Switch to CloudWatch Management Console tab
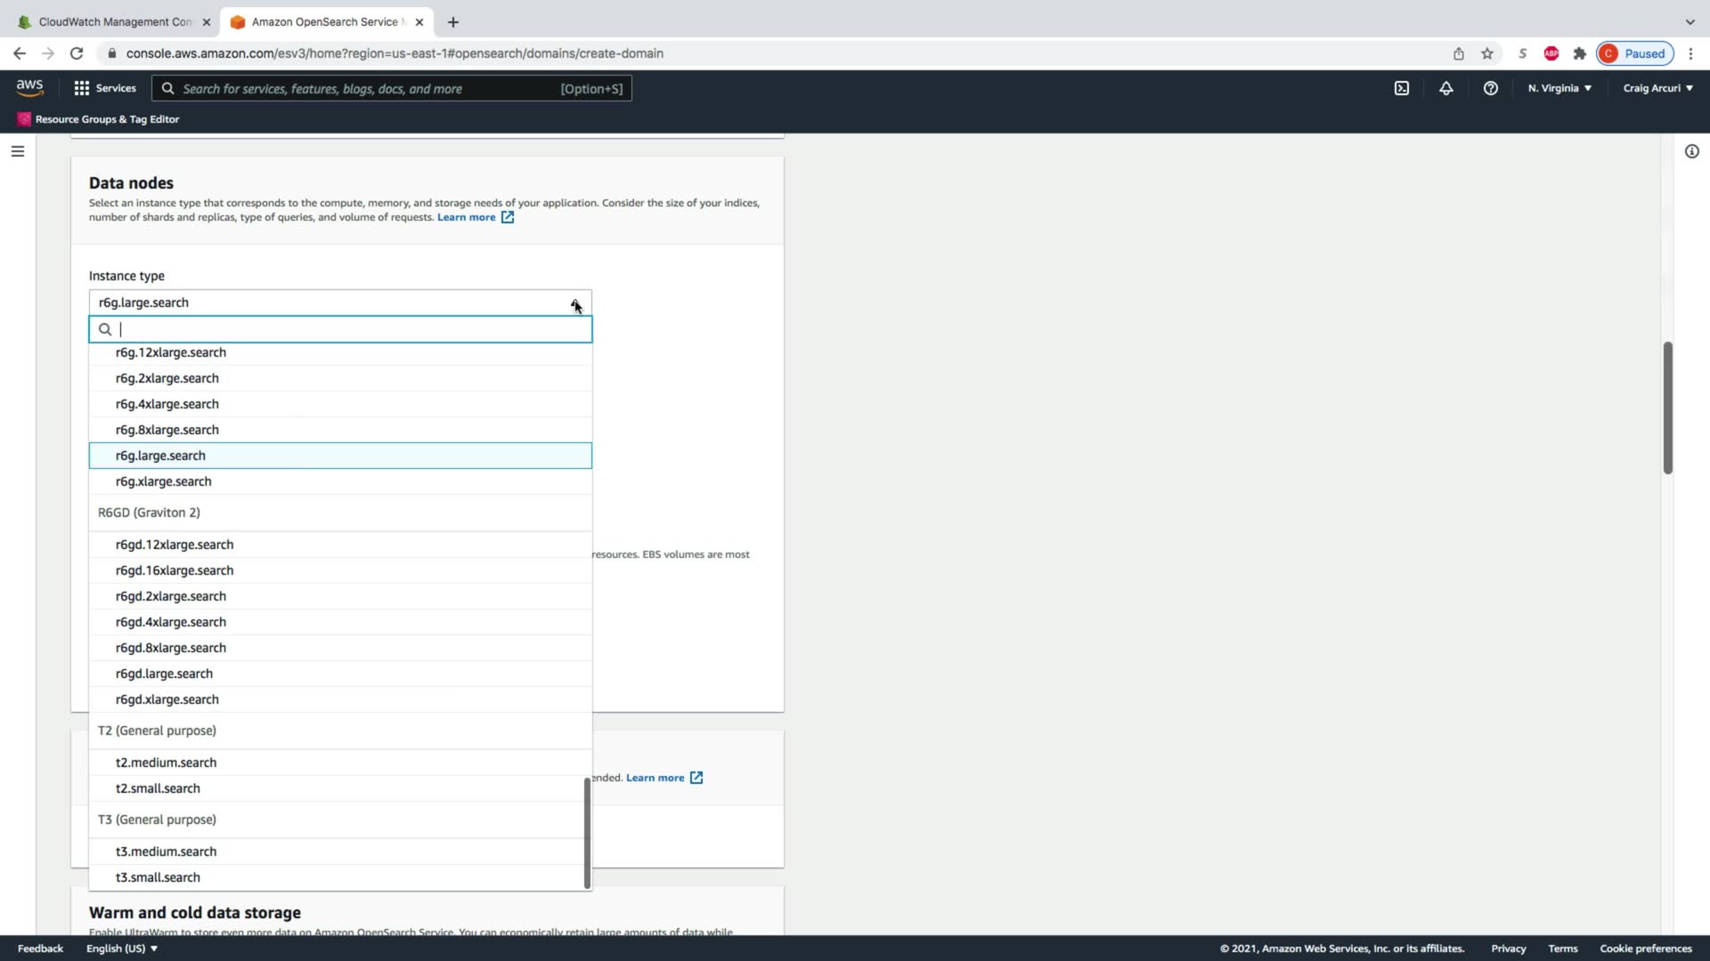 [x=114, y=21]
